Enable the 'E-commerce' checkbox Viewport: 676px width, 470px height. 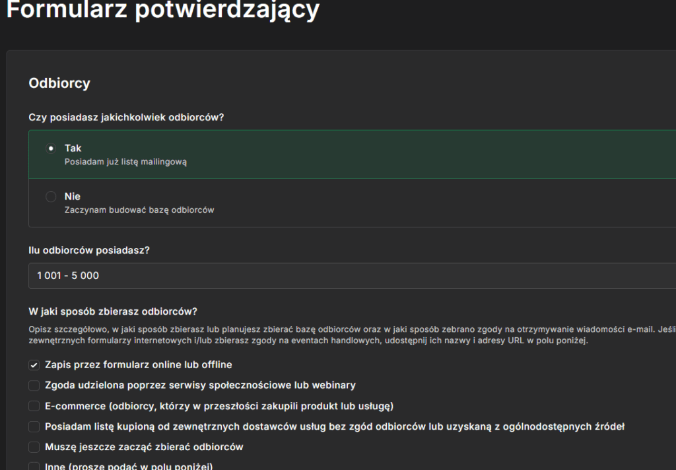pos(34,406)
